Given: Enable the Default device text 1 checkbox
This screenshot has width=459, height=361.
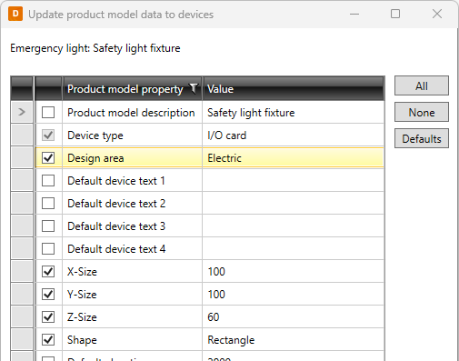Looking at the screenshot, I should pyautogui.click(x=48, y=181).
